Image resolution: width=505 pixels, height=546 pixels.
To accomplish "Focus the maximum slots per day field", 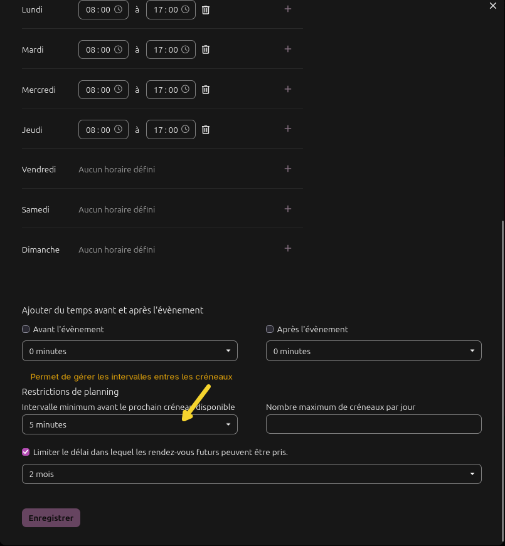I will pos(374,424).
